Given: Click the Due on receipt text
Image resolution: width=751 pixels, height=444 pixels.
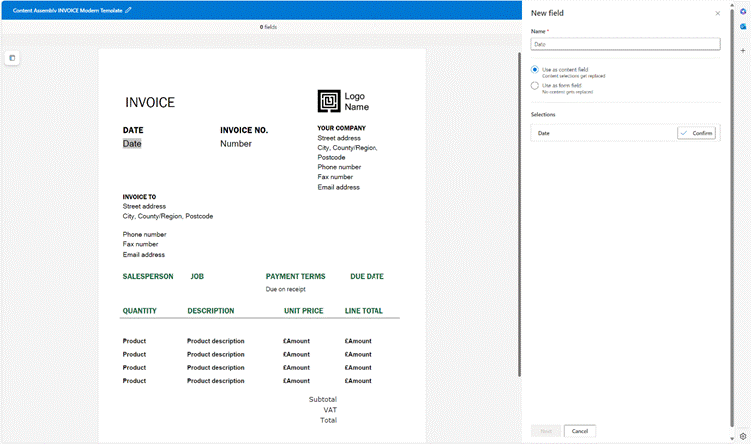Looking at the screenshot, I should point(285,290).
